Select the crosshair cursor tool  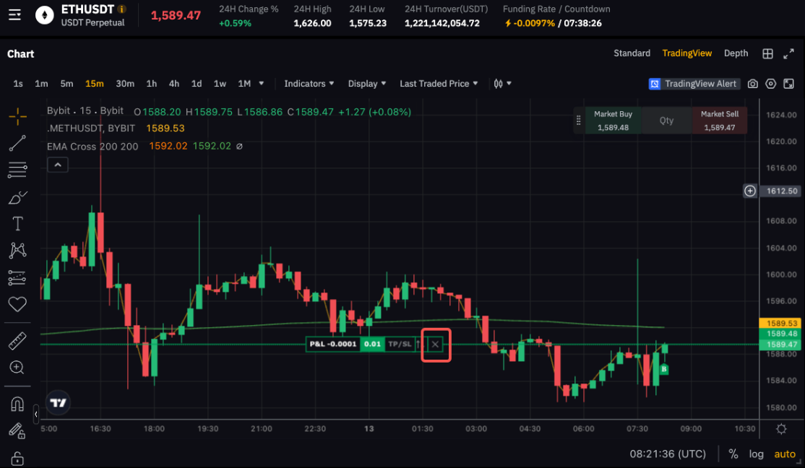[x=17, y=116]
